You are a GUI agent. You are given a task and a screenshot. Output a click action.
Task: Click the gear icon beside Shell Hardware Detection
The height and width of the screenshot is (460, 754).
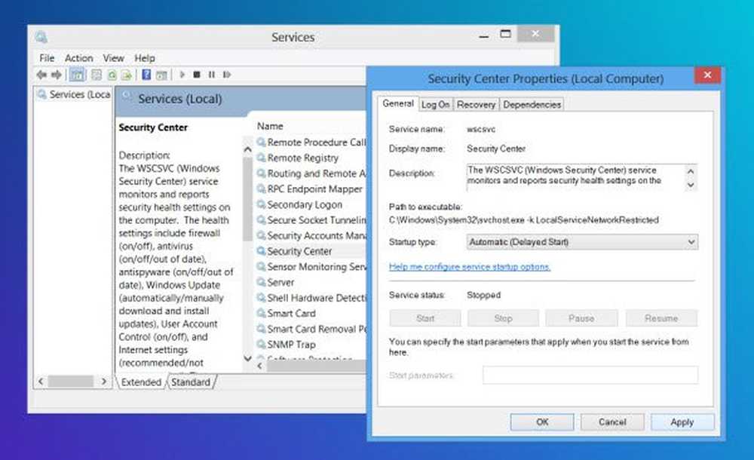(261, 297)
